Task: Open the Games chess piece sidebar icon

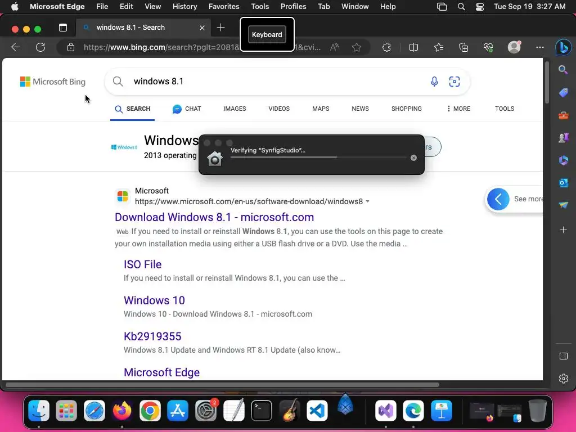Action: click(564, 138)
